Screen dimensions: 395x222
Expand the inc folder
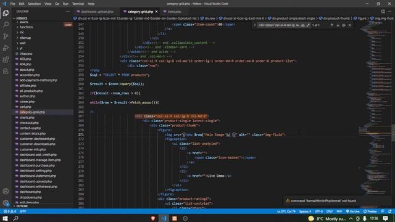(x=22, y=33)
